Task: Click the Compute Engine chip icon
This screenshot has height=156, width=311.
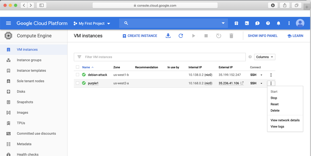Action: coord(8,36)
